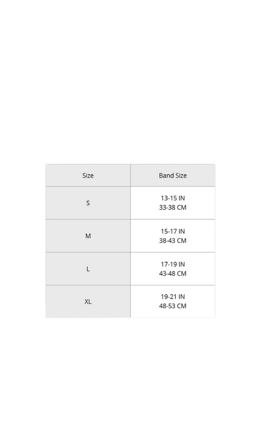Image resolution: width=261 pixels, height=435 pixels.
Task: Click the 43-48 CM measurement text
Action: (x=173, y=274)
